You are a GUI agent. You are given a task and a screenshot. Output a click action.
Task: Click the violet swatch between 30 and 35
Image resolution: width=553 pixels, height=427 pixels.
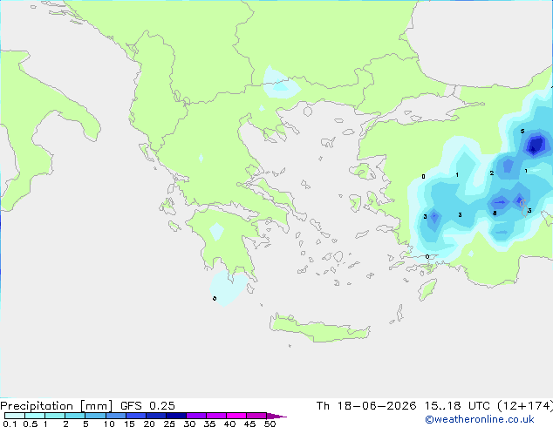click(195, 416)
